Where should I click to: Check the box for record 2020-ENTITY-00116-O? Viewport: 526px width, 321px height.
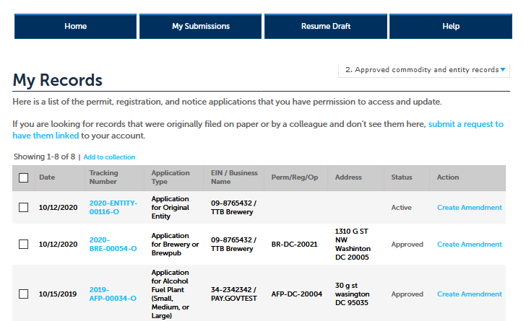[x=24, y=208]
